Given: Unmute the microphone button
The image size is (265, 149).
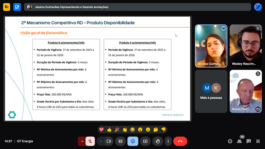Looking at the screenshot, I should point(90,141).
